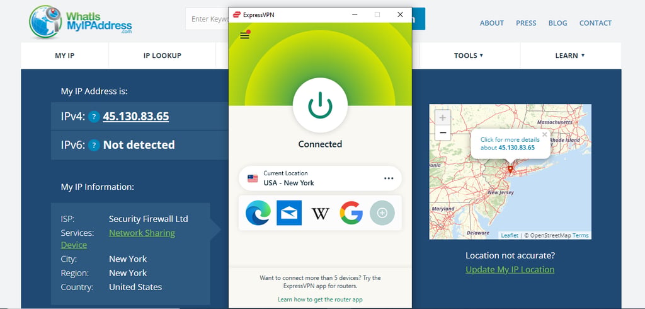The width and height of the screenshot is (645, 309).
Task: Launch Google shortcut in ExpressVPN
Action: point(351,213)
